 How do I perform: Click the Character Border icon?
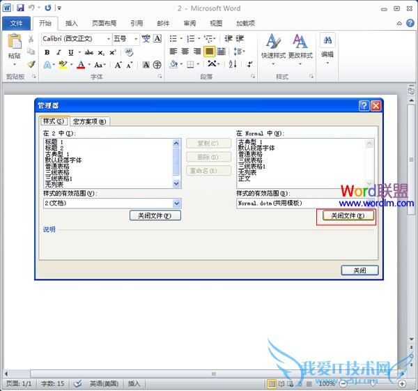point(157,38)
